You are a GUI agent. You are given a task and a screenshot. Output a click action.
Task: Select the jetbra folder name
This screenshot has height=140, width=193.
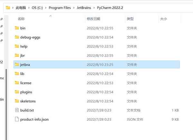pos(25,65)
